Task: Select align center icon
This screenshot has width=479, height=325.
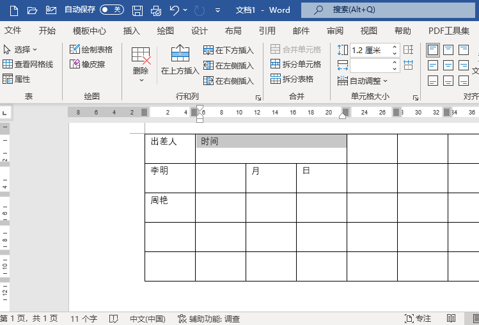Action: [x=448, y=65]
